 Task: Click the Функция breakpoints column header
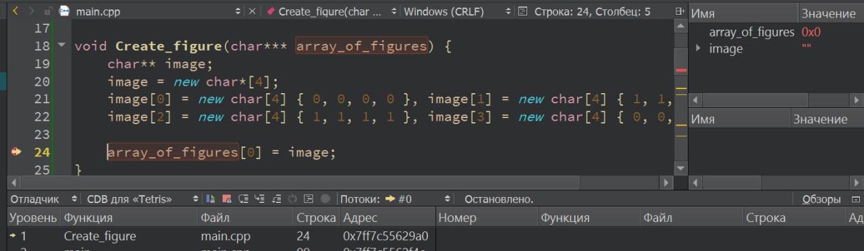coord(589,218)
